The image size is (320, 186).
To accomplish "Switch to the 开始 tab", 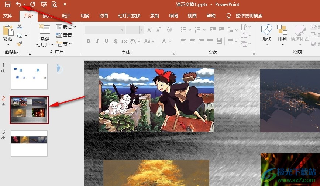I will [28, 16].
